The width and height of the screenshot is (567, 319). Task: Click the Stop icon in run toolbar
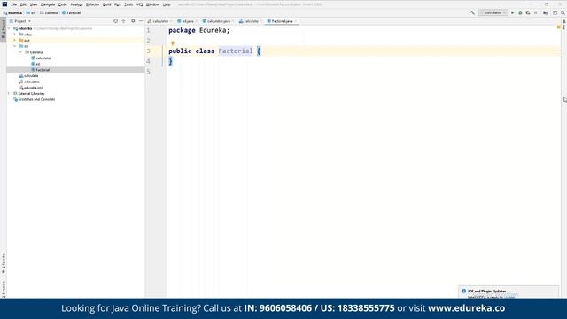(x=536, y=12)
